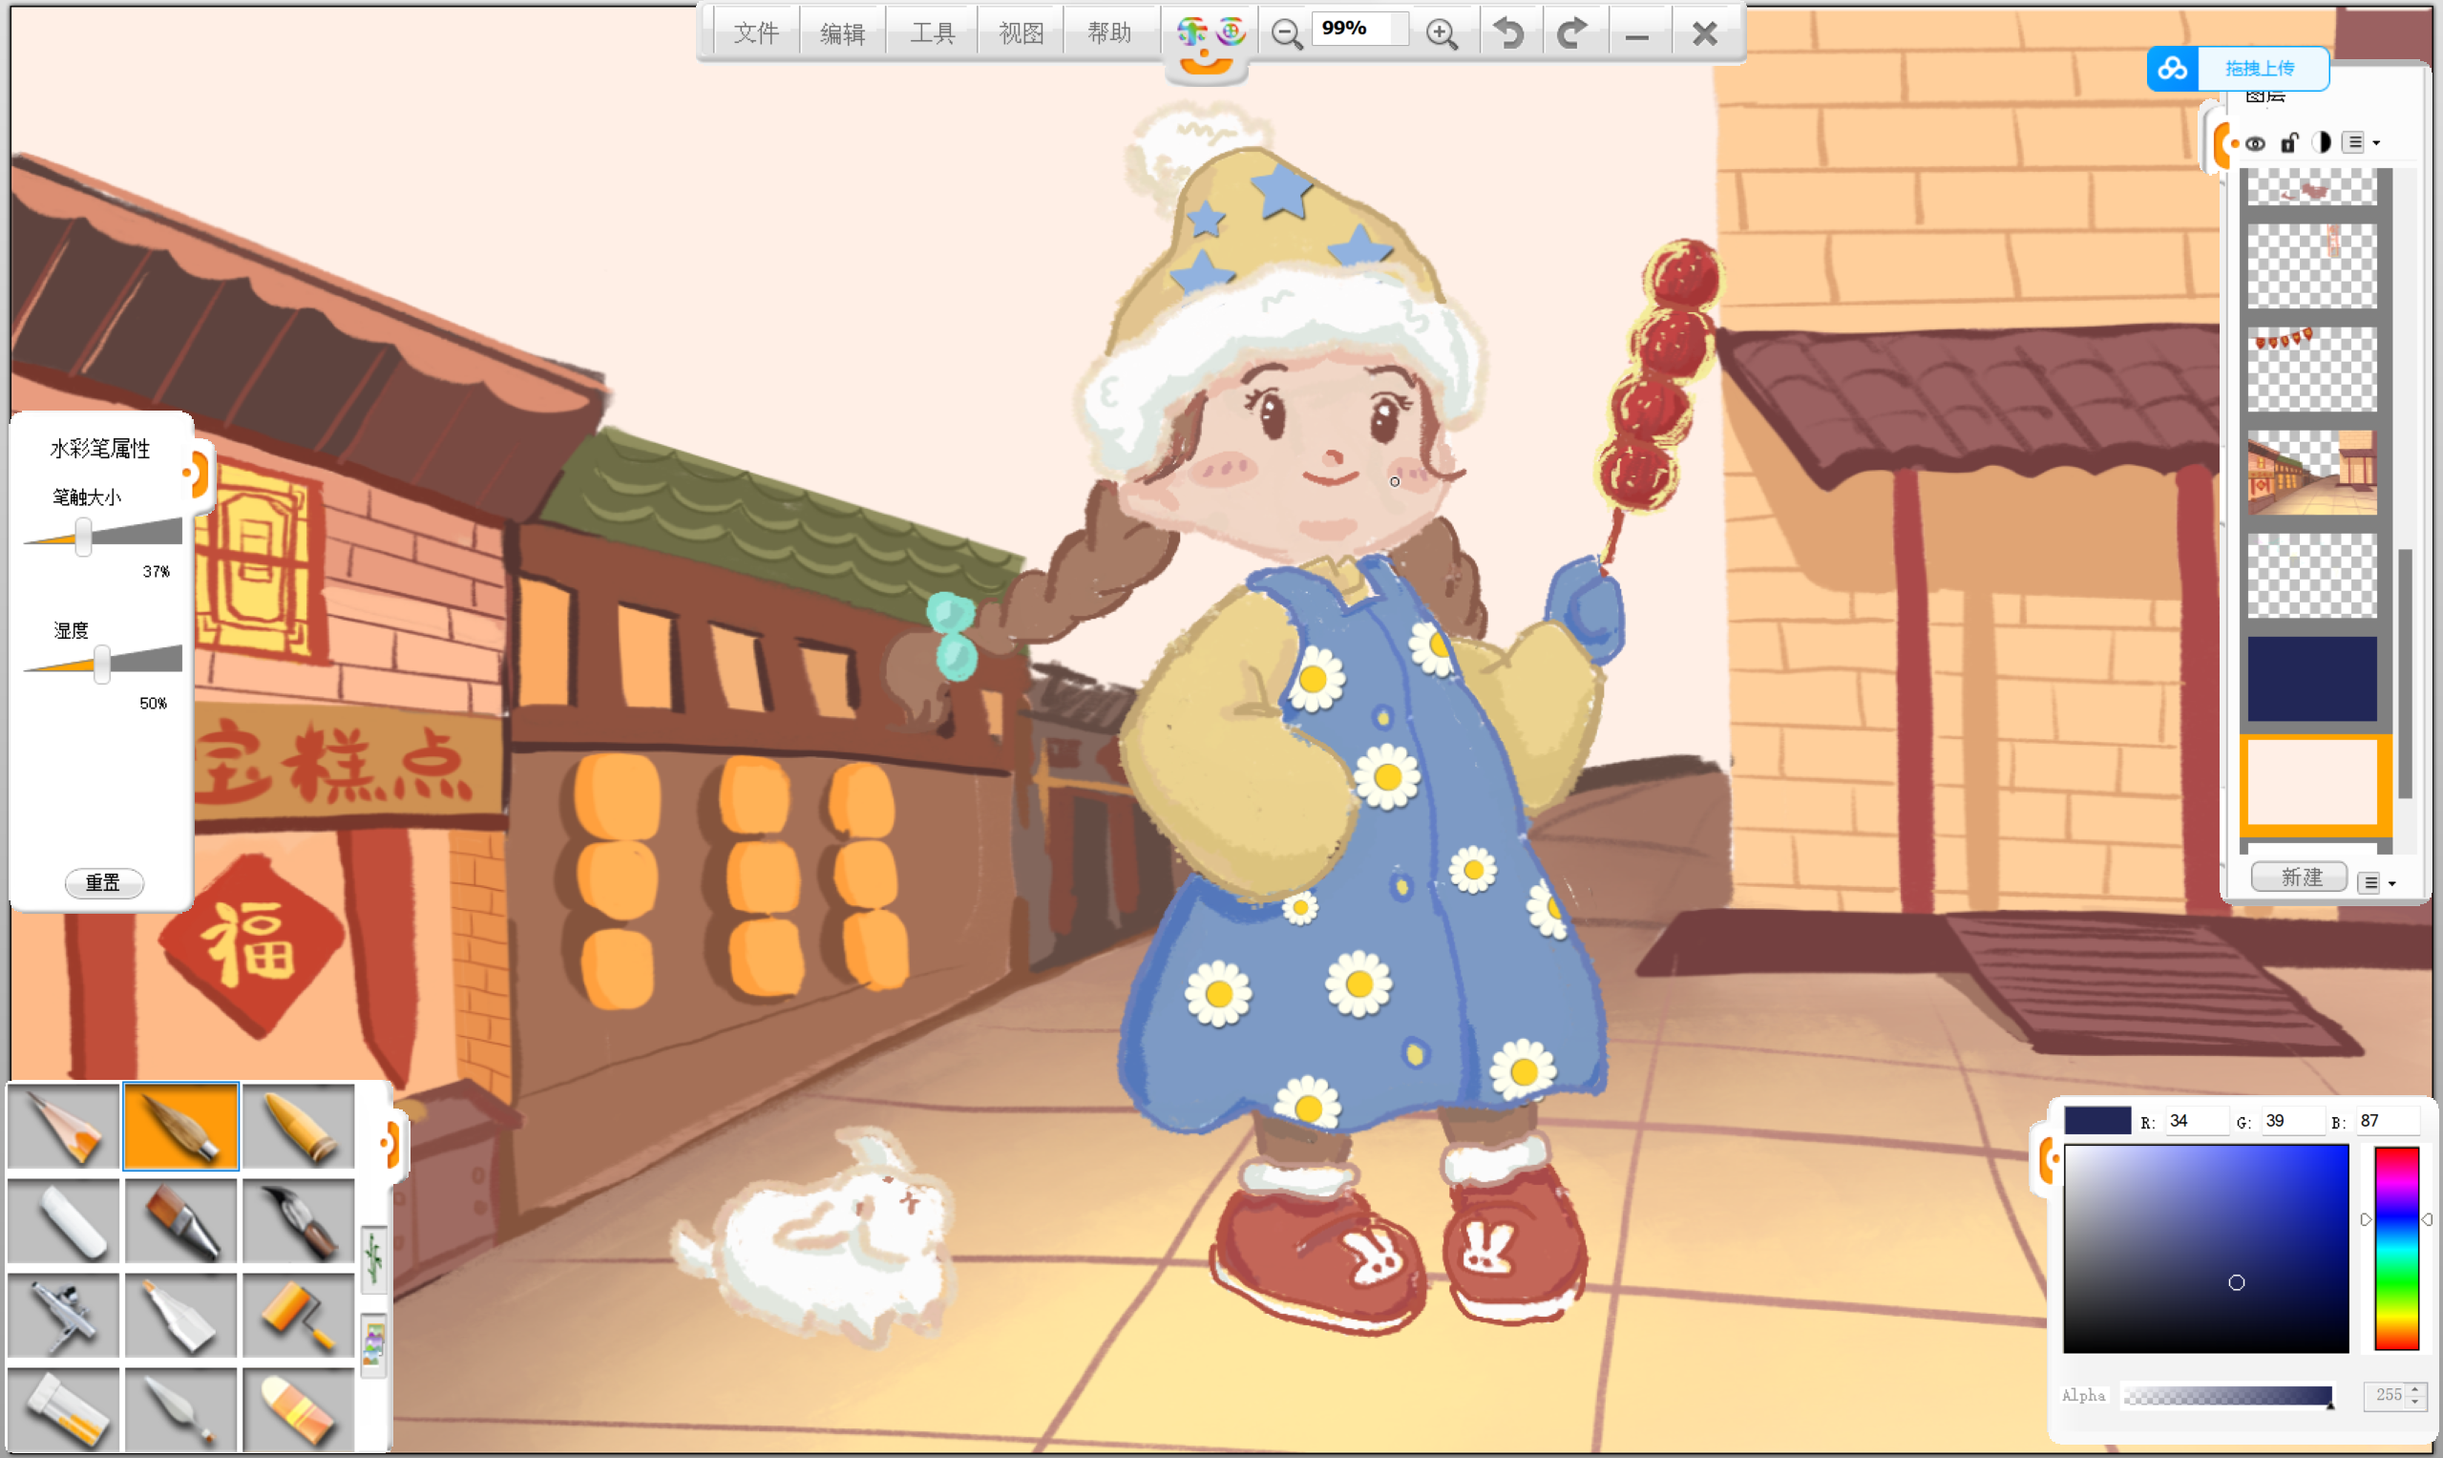Screen dimensions: 2443x1458
Task: Open the 文件 menu
Action: coord(755,33)
